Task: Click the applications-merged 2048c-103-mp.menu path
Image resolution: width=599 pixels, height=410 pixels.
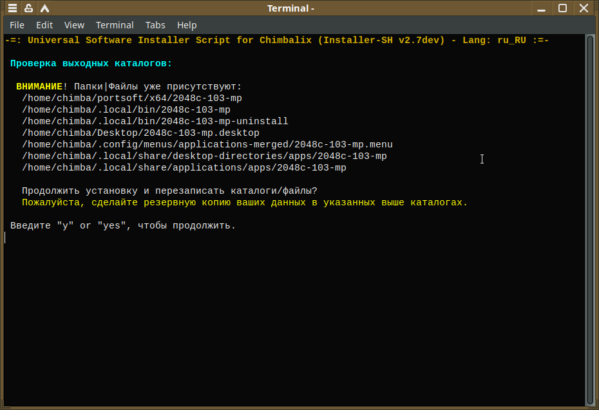Action: [x=207, y=145]
